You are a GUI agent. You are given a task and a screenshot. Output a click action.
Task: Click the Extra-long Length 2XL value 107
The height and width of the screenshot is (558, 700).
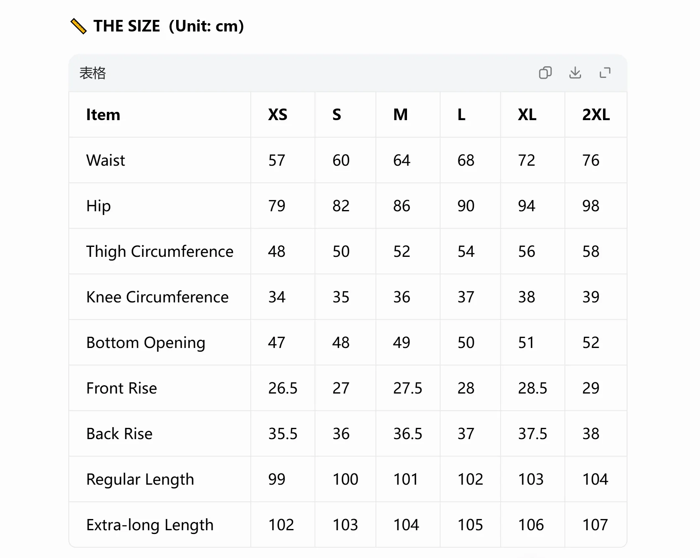coord(595,525)
